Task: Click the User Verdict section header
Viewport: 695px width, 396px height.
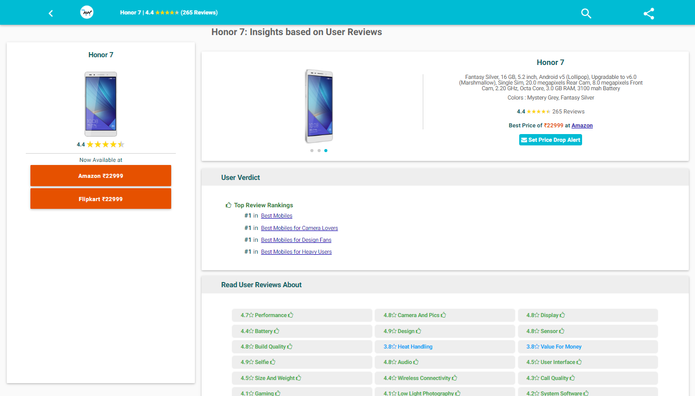Action: click(x=445, y=177)
